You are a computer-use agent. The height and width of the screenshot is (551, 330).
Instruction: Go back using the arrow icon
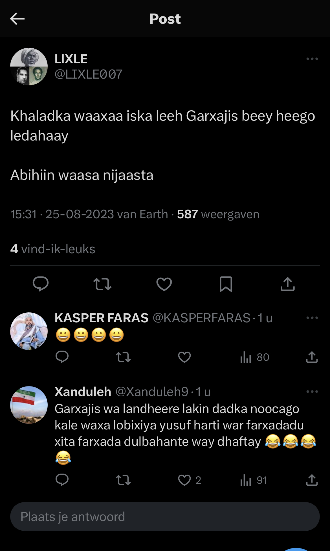(17, 19)
